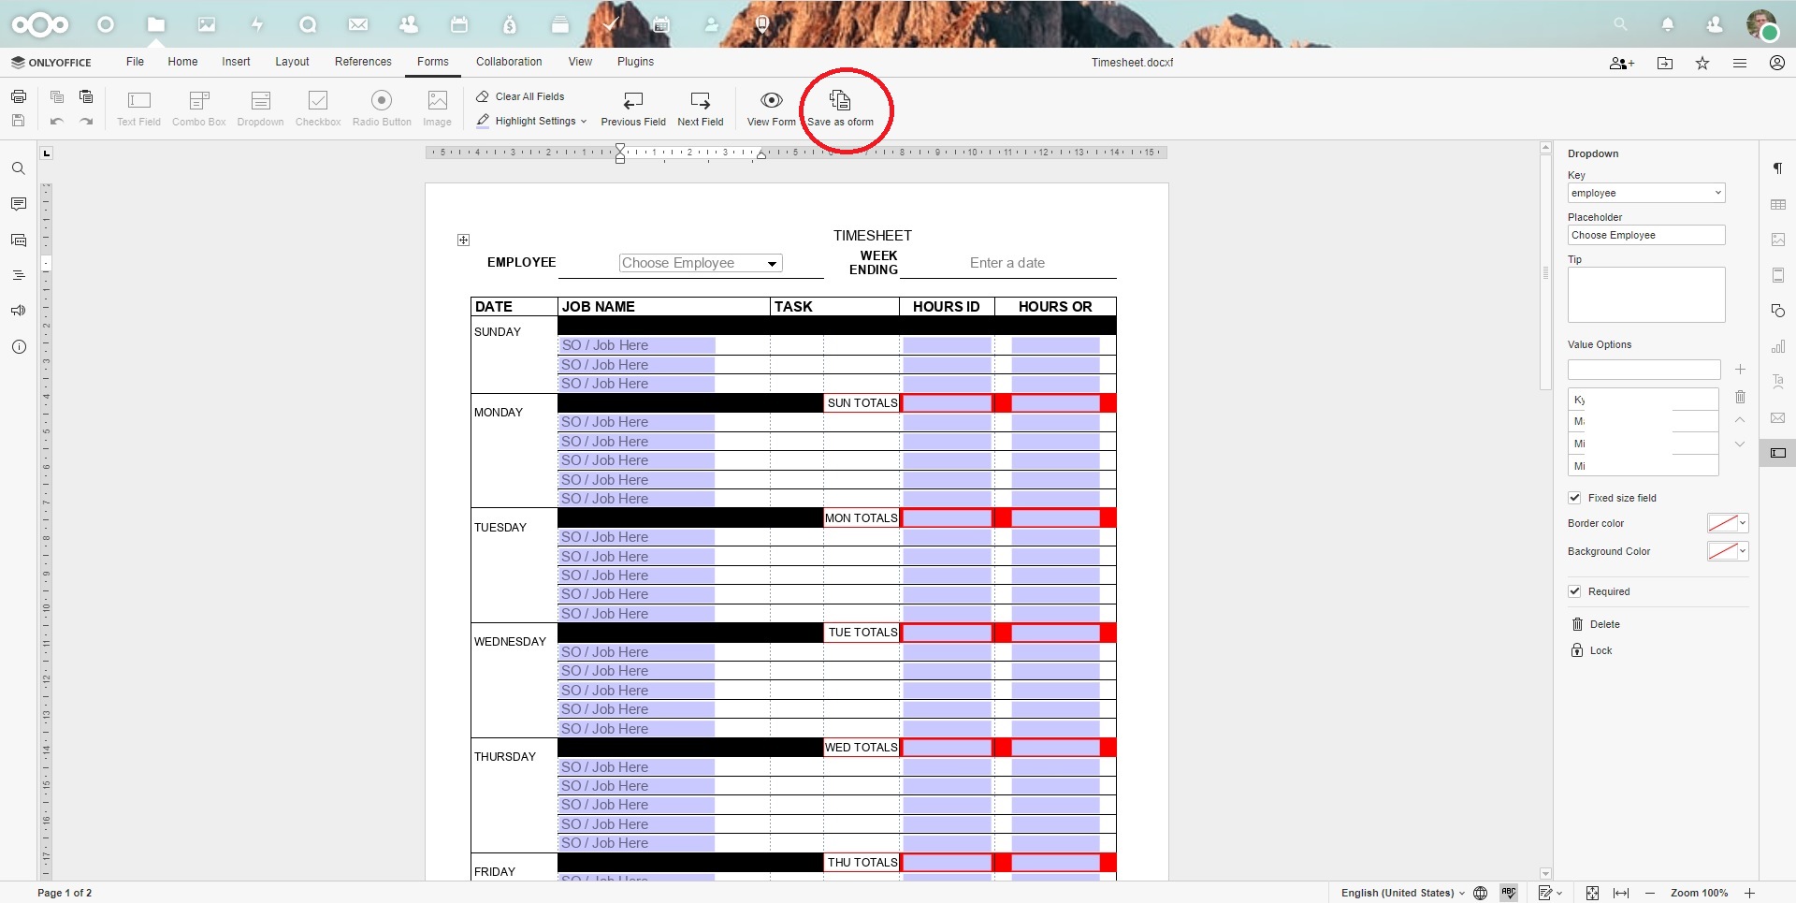Lock the form field
Screen dimensions: 1796x903
point(1592,650)
